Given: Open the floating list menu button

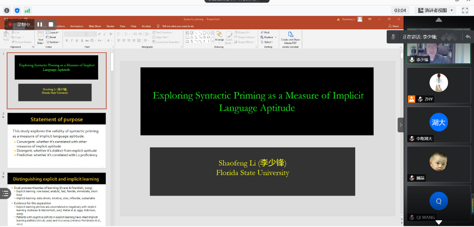Looking at the screenshot, I should point(5,193).
